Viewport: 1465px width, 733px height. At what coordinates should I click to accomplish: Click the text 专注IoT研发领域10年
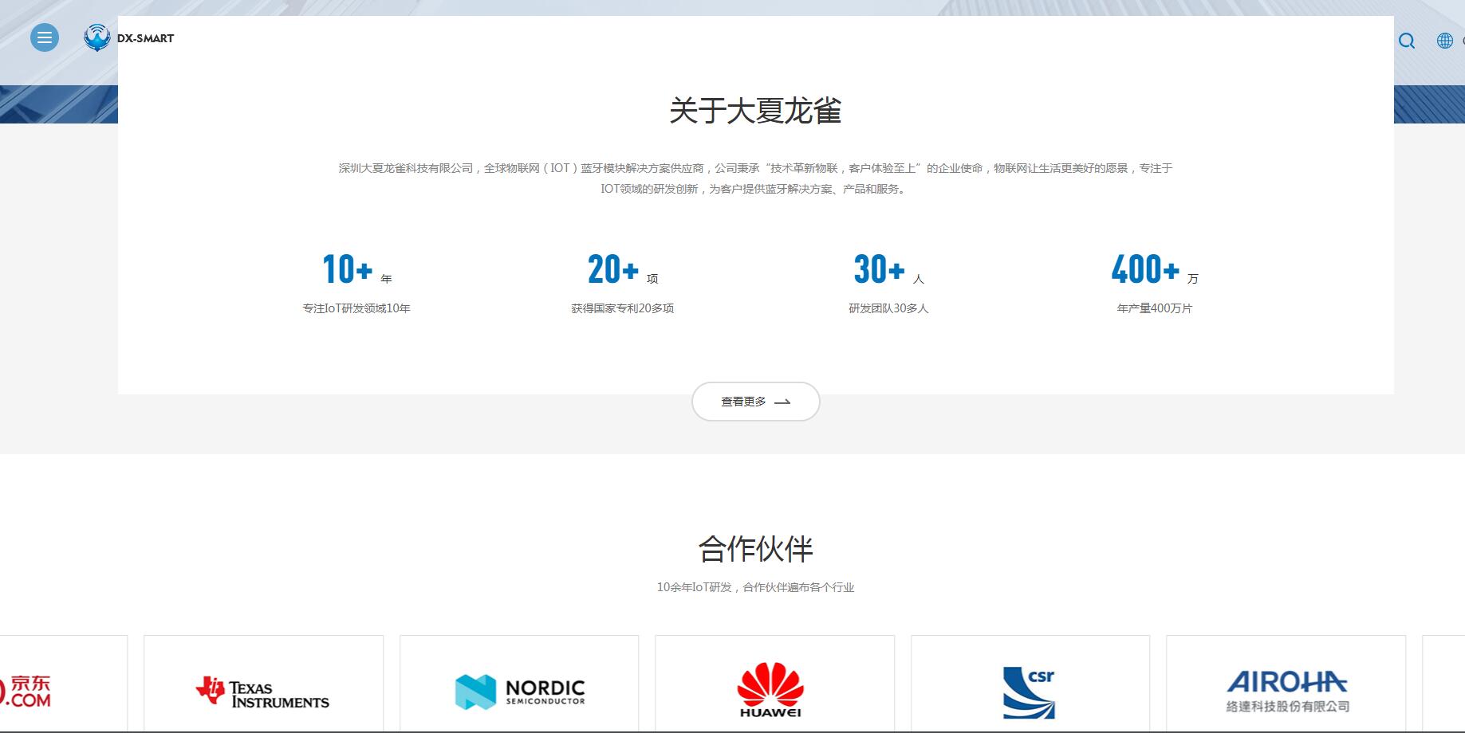point(356,308)
